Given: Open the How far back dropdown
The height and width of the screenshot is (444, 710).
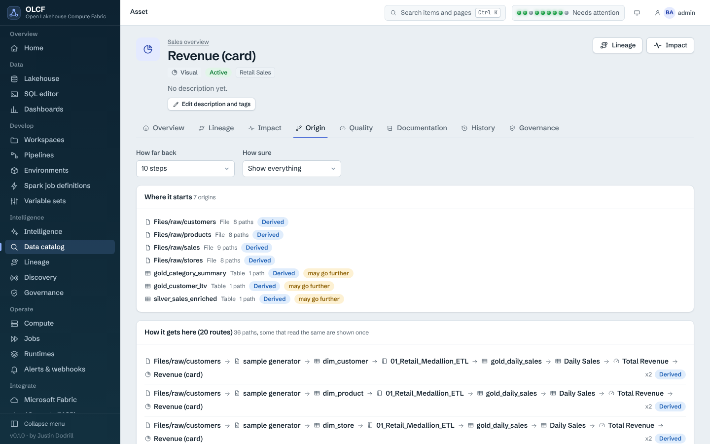Looking at the screenshot, I should pos(185,169).
